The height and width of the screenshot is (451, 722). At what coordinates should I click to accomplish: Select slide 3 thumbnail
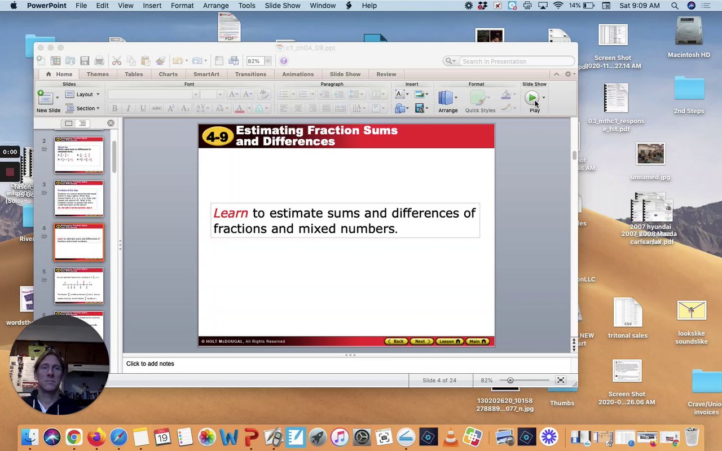click(79, 198)
